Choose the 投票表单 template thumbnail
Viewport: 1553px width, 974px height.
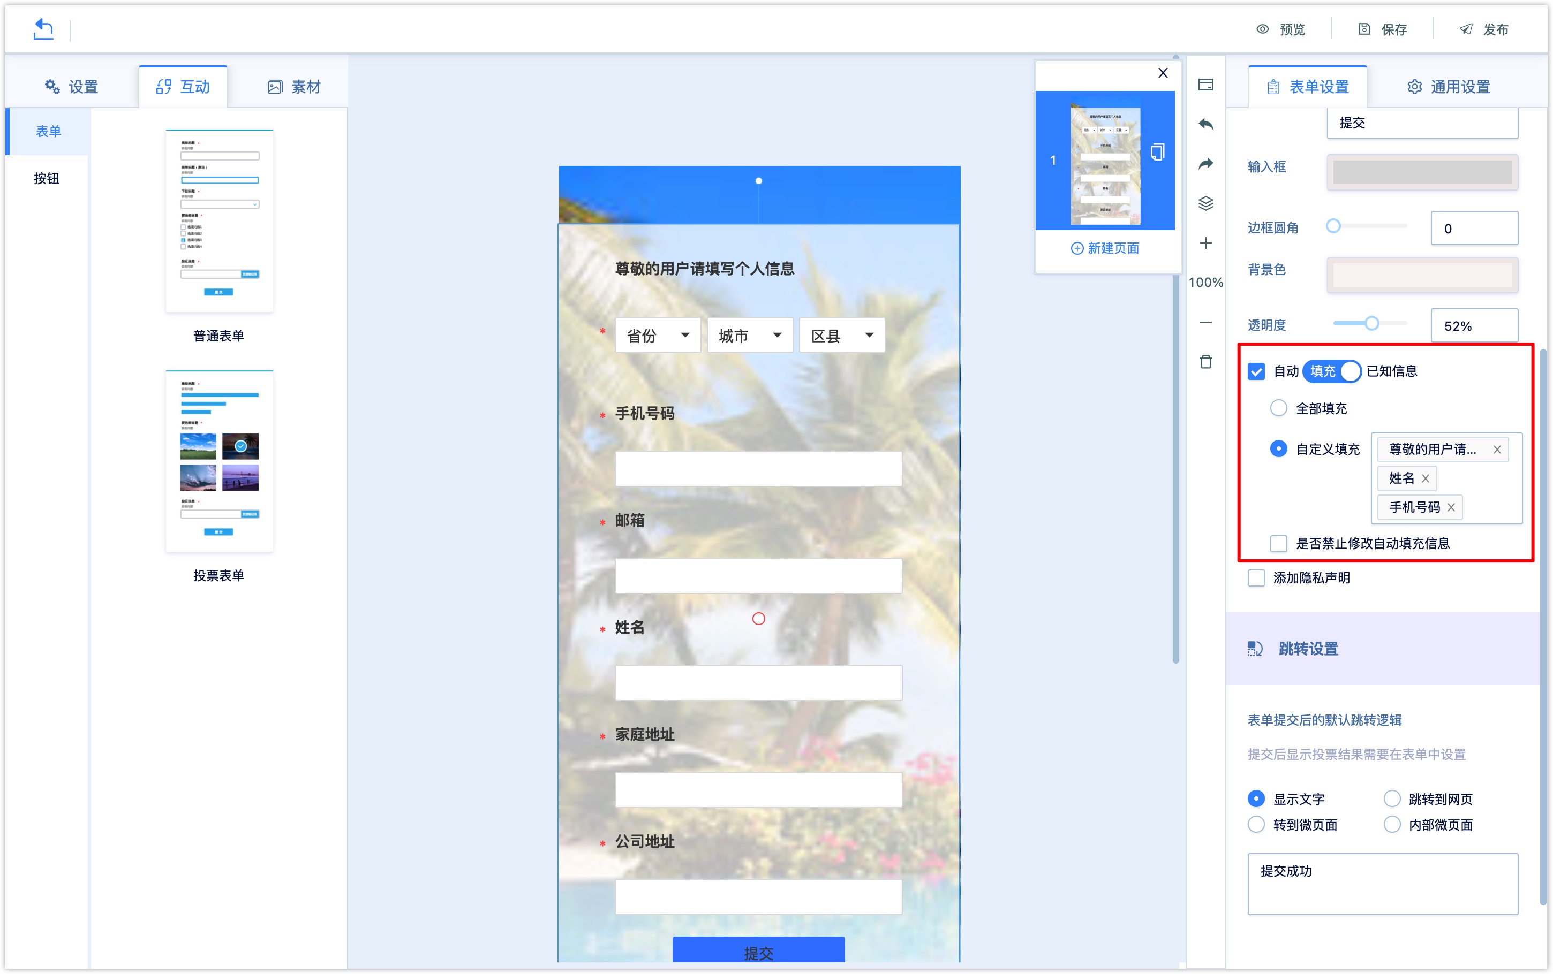219,461
